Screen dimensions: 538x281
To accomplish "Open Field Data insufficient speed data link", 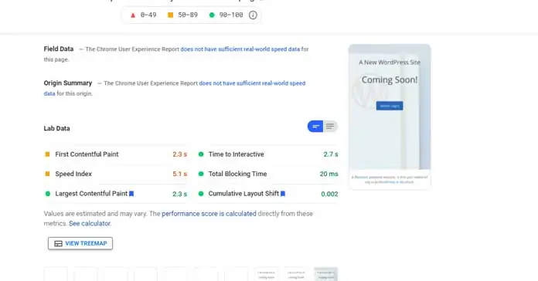I will tap(240, 49).
